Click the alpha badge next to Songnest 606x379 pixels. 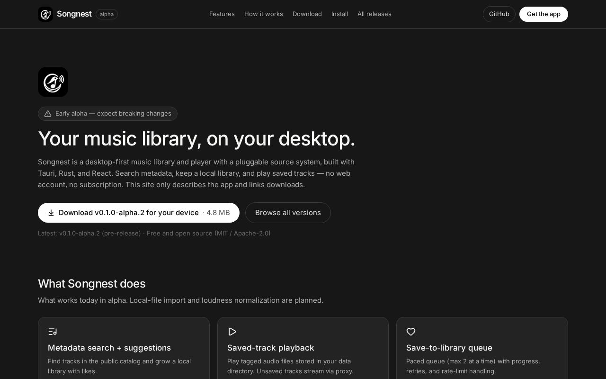tap(107, 14)
